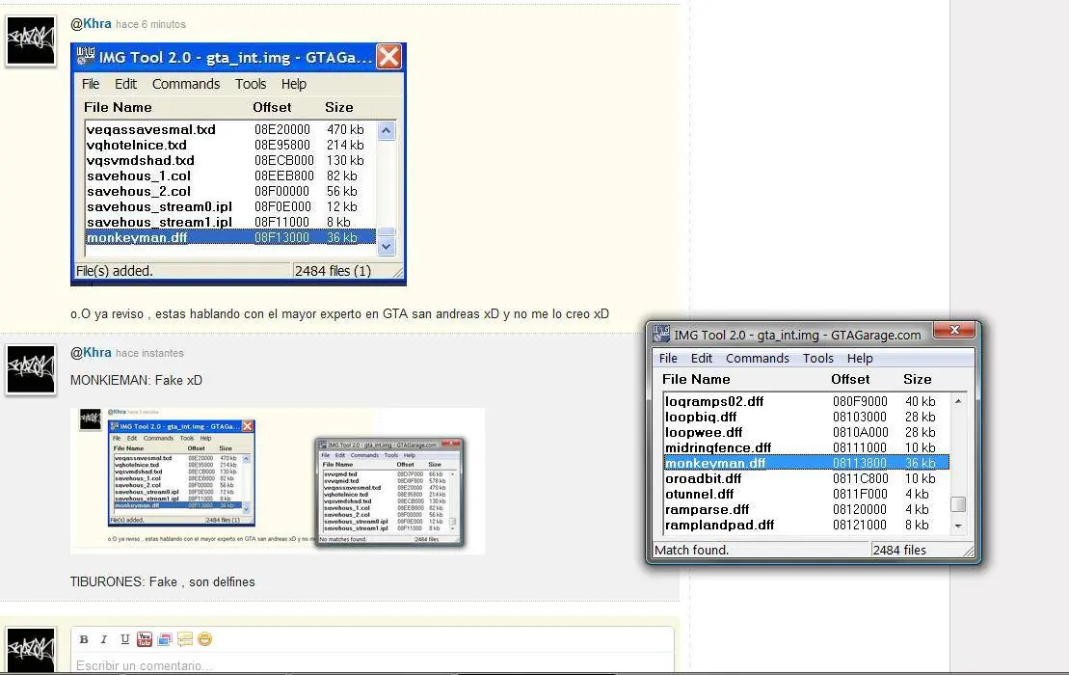Close the floating IMG Tool window
1069x675 pixels.
954,330
